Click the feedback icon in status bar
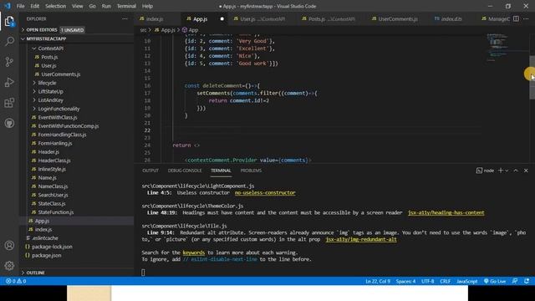 515,281
